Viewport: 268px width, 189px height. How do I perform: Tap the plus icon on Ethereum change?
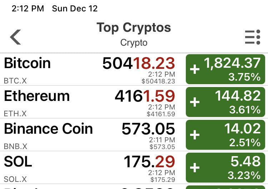[195, 102]
